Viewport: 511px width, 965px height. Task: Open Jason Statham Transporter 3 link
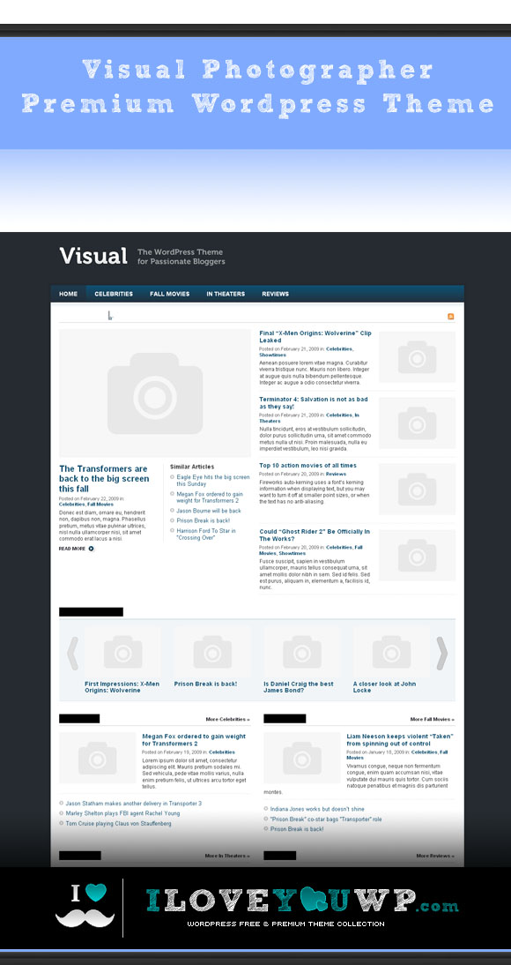click(x=133, y=804)
